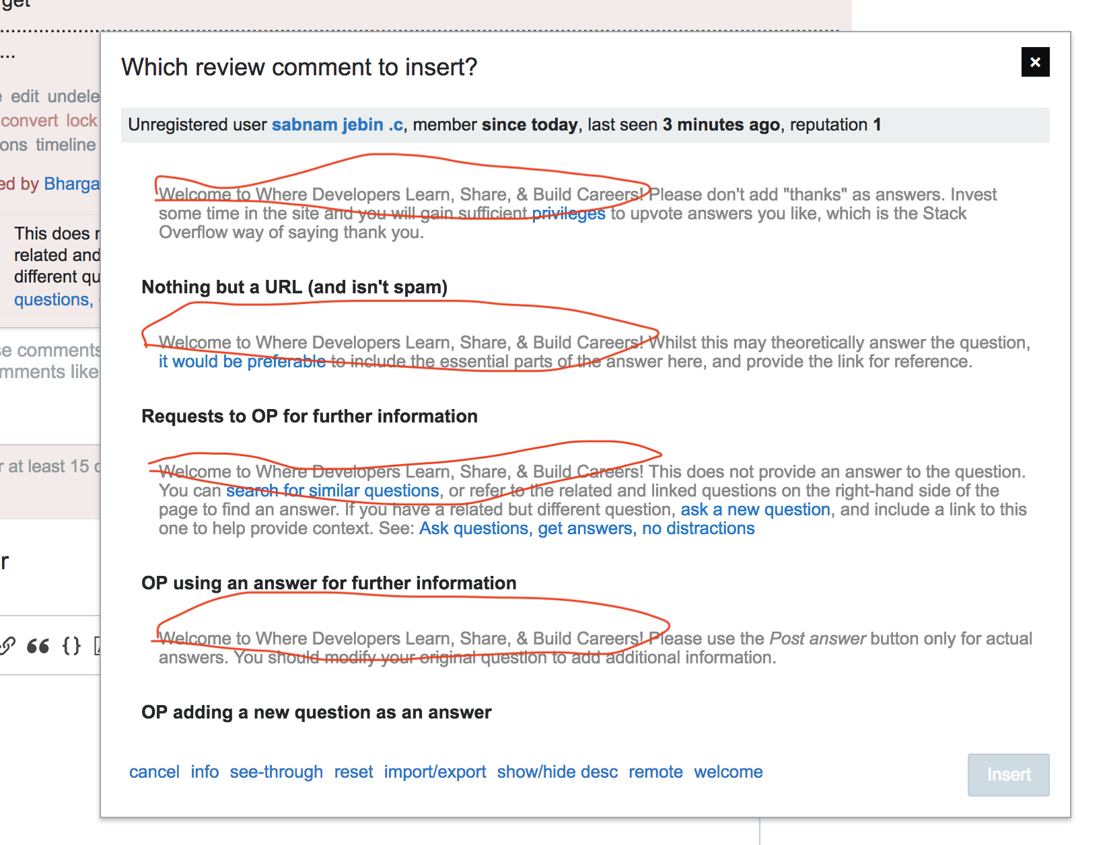
Task: Click the code braces icon in editor
Action: click(x=71, y=647)
